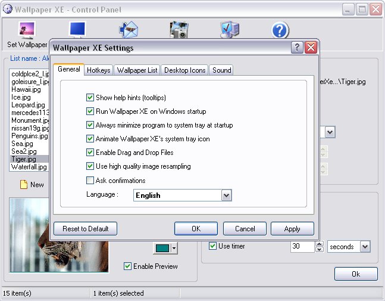This screenshot has width=385, height=301.
Task: Uncheck Show help hints (tooltips)
Action: (90, 98)
